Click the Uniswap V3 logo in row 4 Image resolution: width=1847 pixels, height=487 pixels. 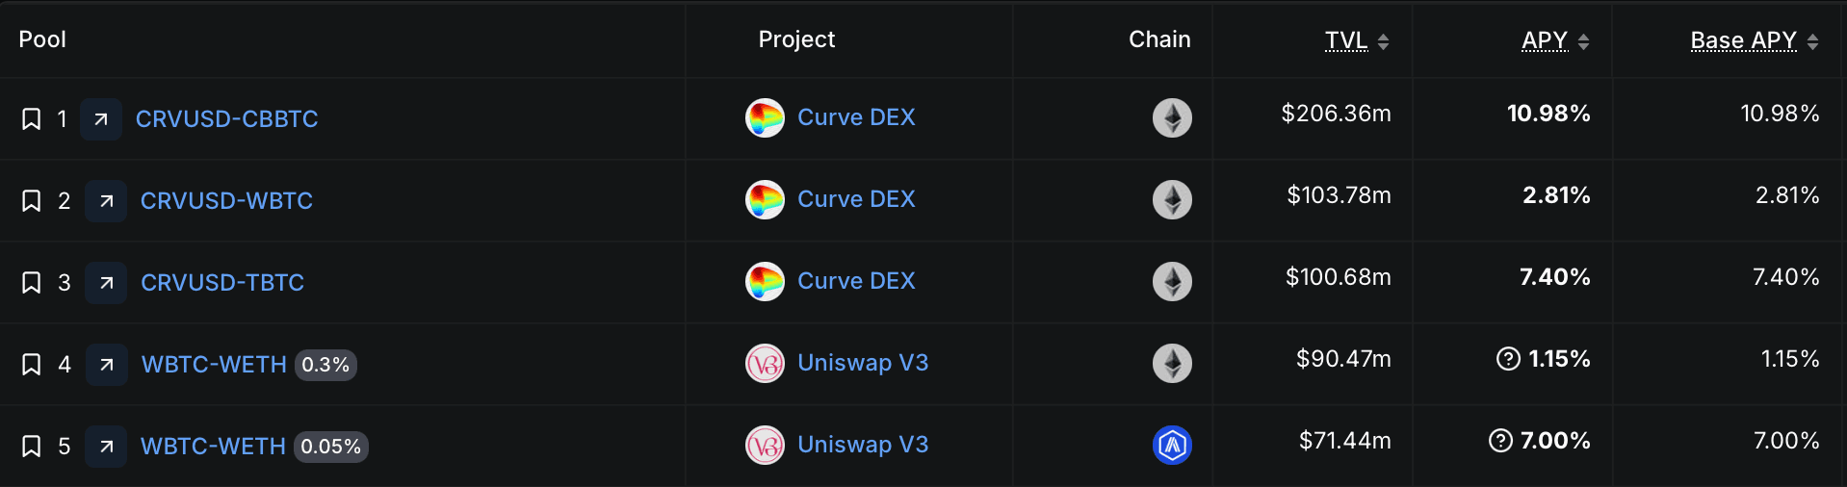click(765, 364)
